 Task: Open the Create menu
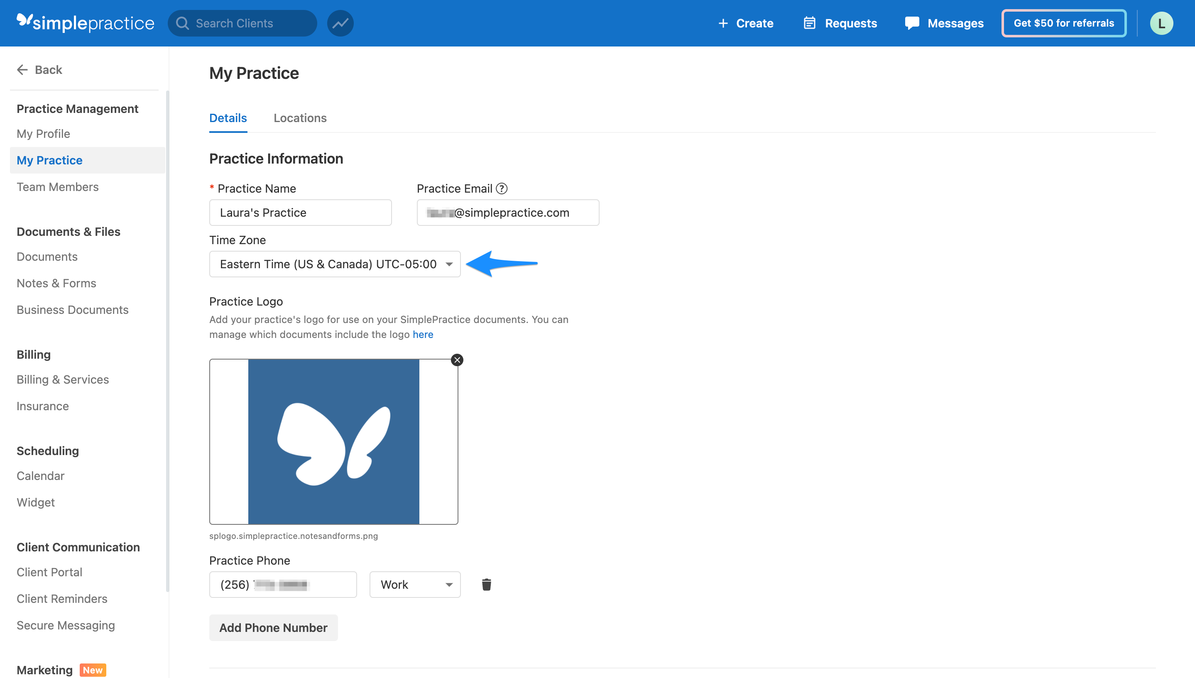(x=745, y=23)
